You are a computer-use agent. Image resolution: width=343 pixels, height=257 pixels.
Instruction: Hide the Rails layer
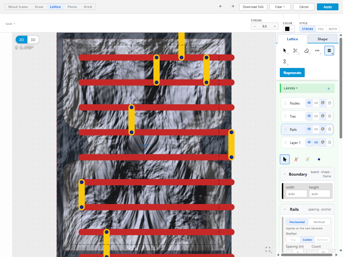pyautogui.click(x=309, y=129)
